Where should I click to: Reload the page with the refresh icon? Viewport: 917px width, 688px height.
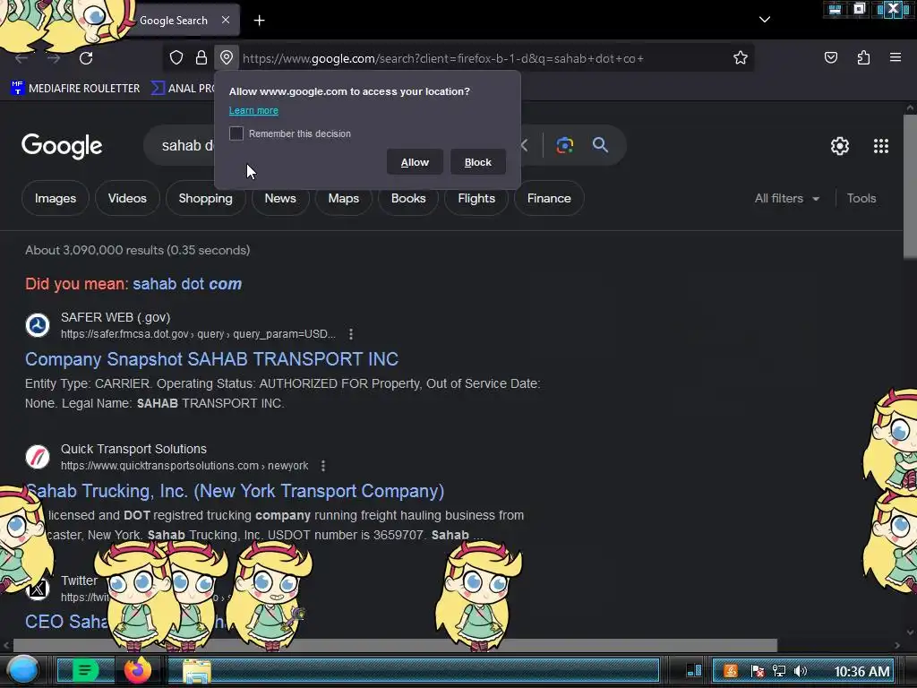(86, 58)
